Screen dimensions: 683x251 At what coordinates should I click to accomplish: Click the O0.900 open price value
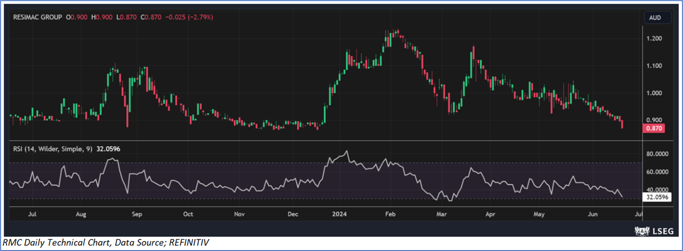(77, 17)
